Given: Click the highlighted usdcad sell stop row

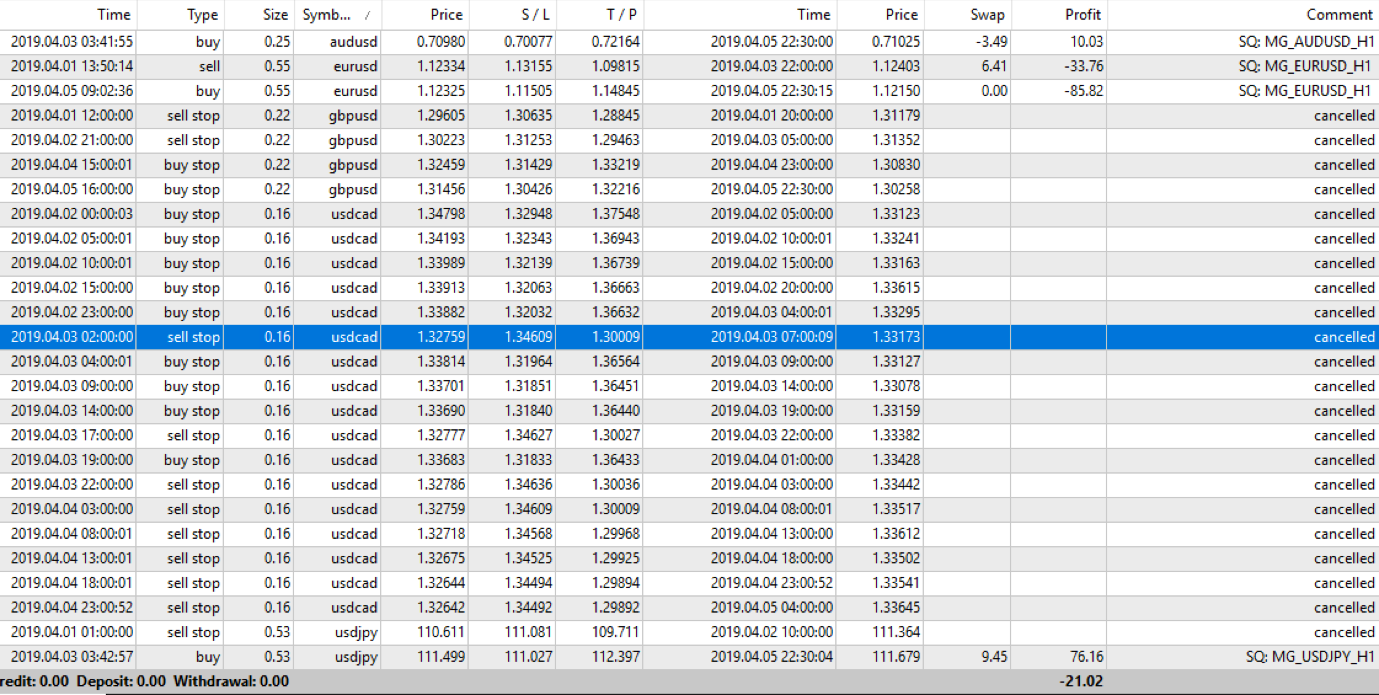Looking at the screenshot, I should click(354, 337).
